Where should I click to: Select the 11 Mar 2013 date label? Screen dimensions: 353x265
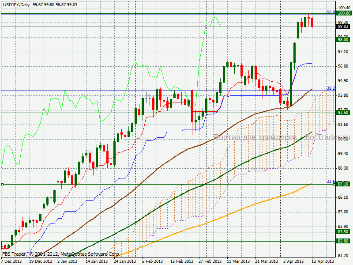pyautogui.click(x=237, y=261)
